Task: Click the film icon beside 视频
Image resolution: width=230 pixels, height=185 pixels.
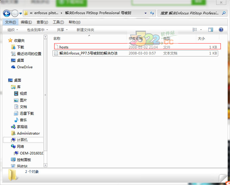Action: point(16,94)
